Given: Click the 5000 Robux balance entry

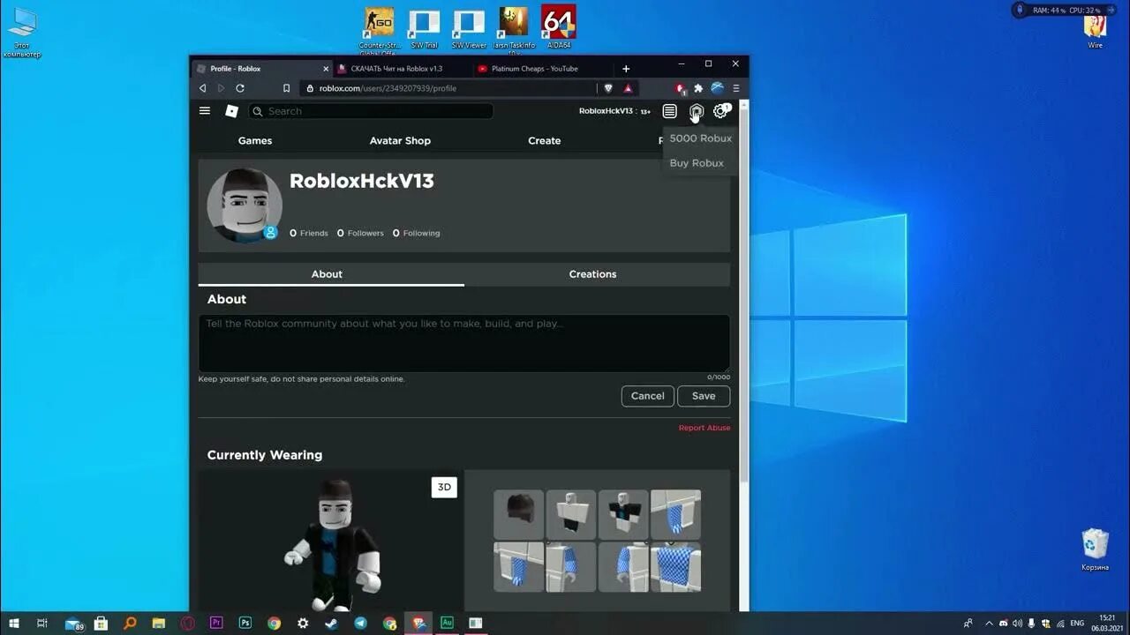Looking at the screenshot, I should [x=700, y=138].
